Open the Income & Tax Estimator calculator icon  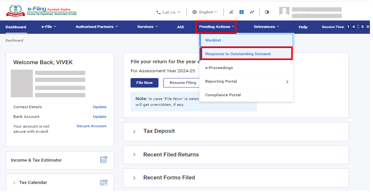pyautogui.click(x=103, y=160)
